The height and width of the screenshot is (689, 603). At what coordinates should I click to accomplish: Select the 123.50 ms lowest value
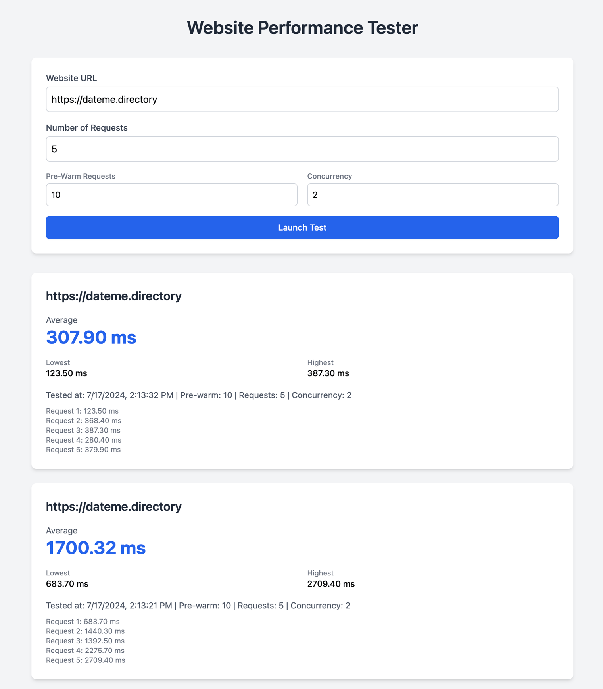pos(66,373)
